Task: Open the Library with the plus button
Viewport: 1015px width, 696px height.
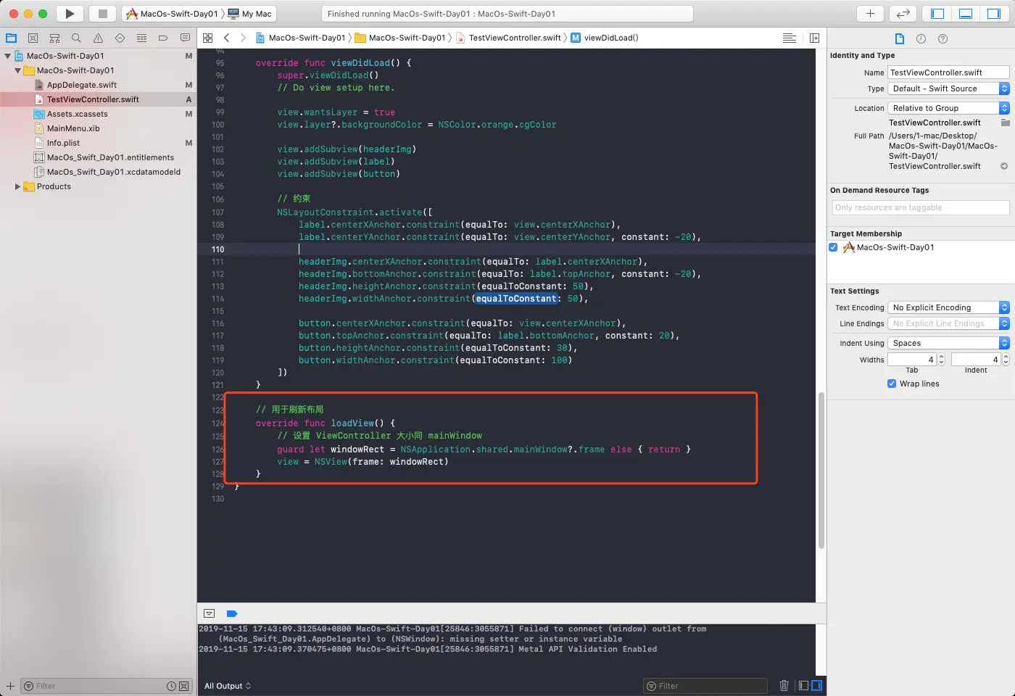Action: [x=870, y=14]
